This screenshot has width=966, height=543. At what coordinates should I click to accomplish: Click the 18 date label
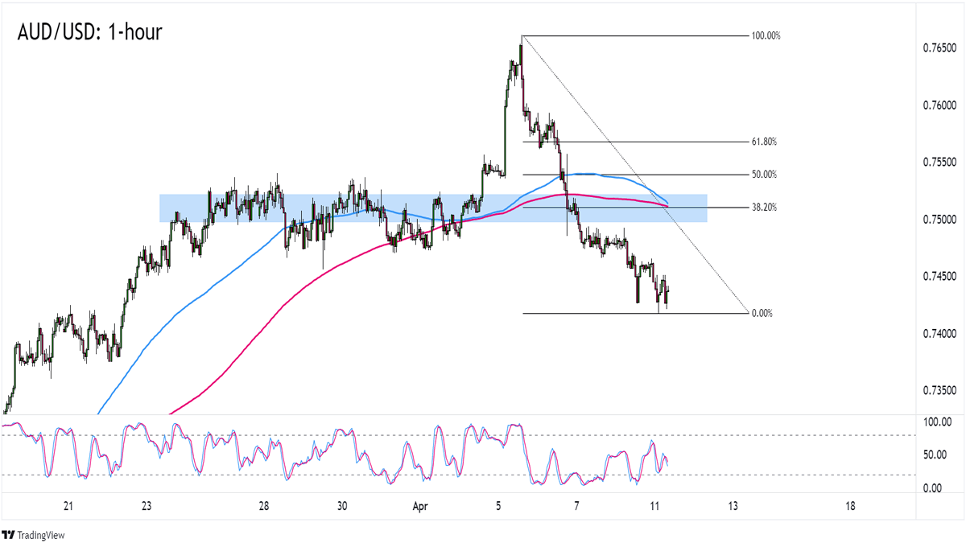click(850, 507)
